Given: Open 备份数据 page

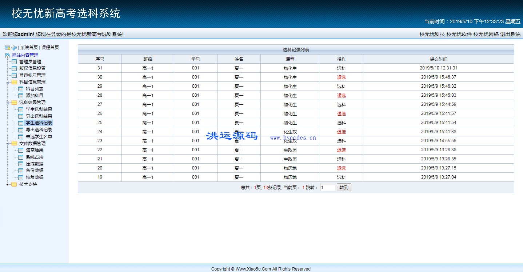Looking at the screenshot, I should pyautogui.click(x=35, y=171).
